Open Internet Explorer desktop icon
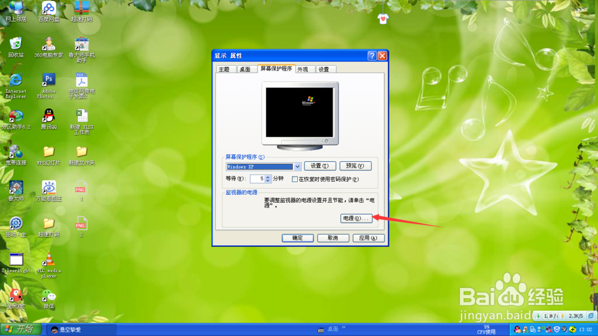The width and height of the screenshot is (598, 336). point(16,86)
